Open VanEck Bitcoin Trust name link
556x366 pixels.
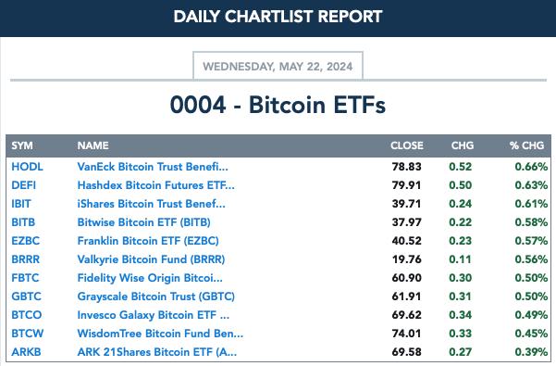153,167
